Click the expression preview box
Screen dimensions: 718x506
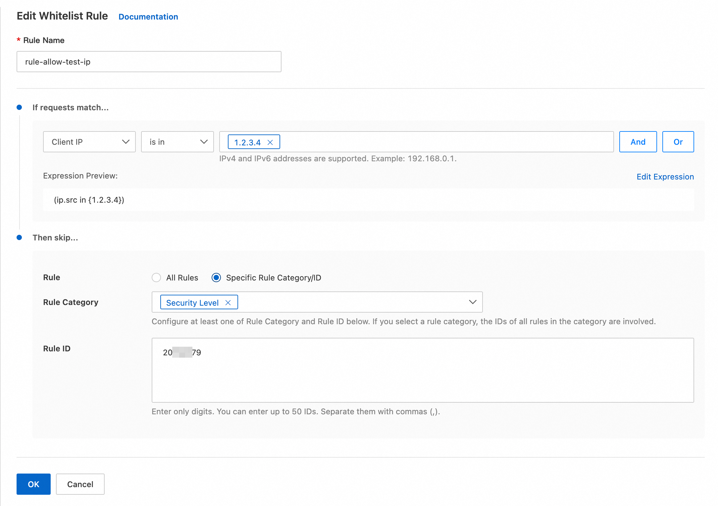pos(368,200)
